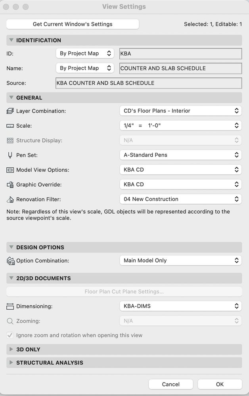Click the Layer Combination icon
The image size is (249, 396).
[x=11, y=111]
